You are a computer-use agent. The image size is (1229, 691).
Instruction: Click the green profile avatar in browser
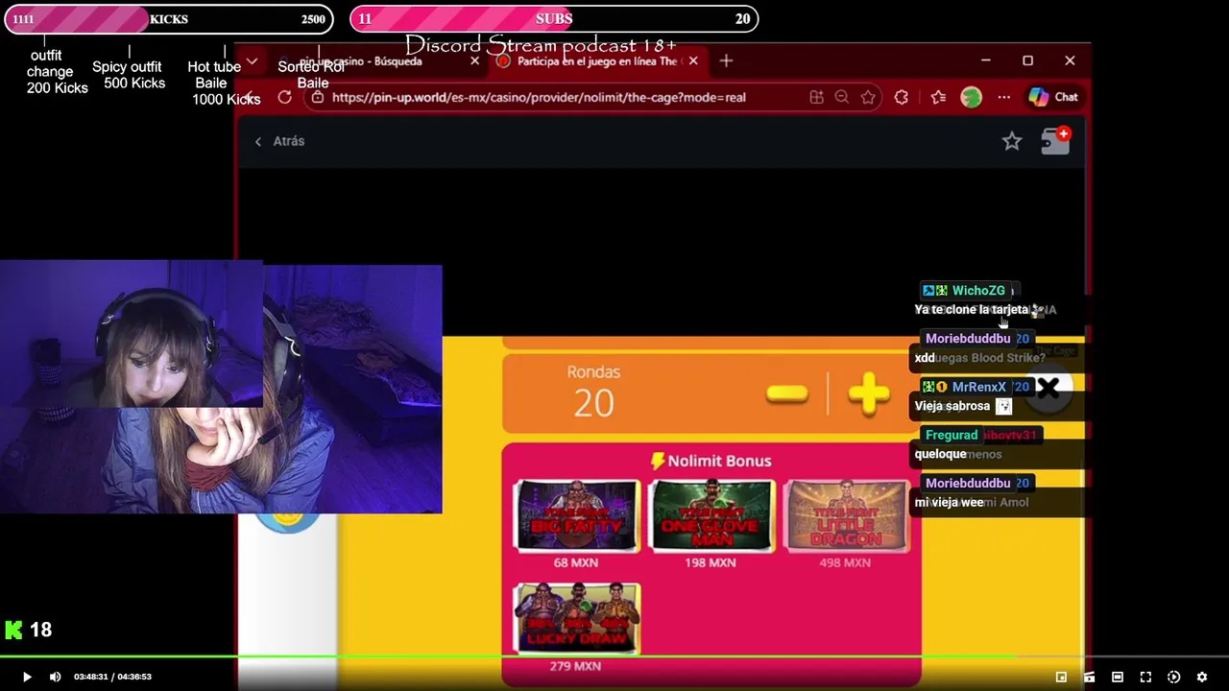(x=971, y=97)
